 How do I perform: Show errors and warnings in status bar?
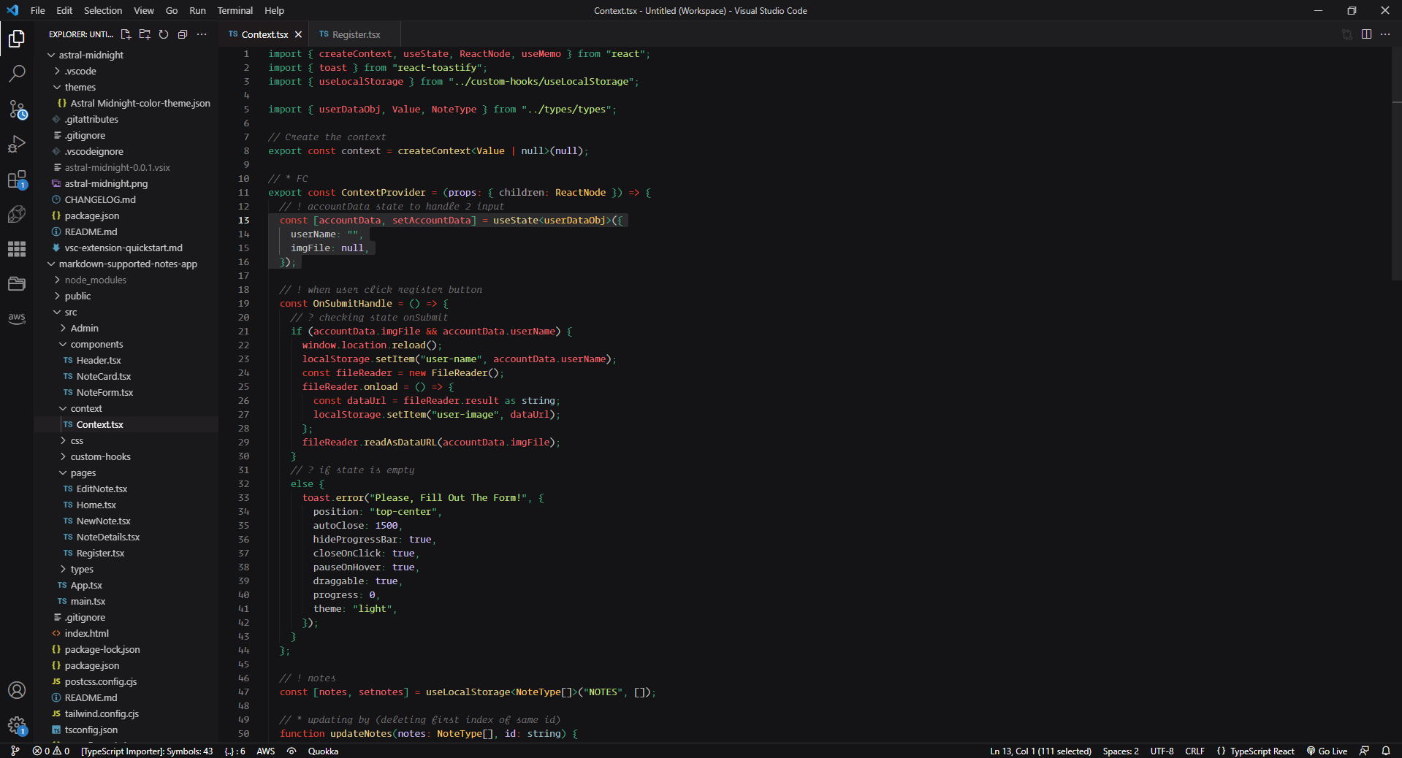(51, 751)
